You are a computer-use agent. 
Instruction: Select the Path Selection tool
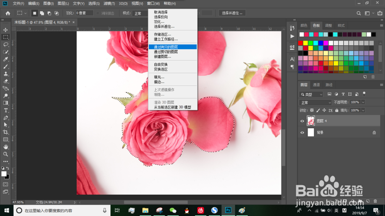5,125
